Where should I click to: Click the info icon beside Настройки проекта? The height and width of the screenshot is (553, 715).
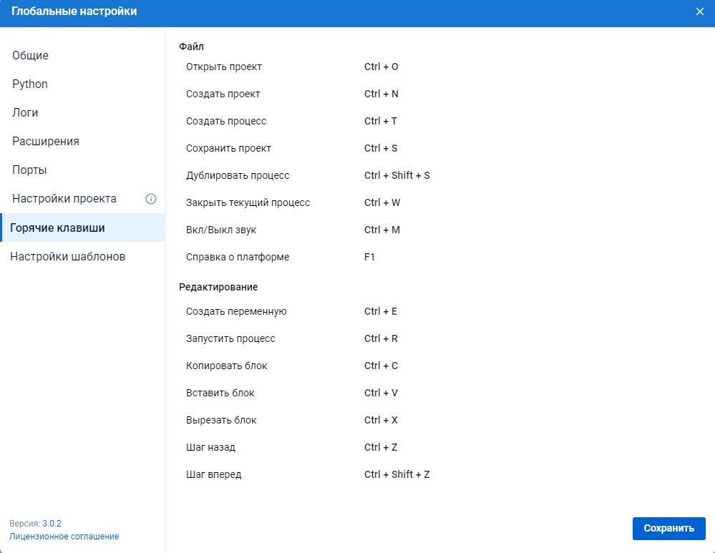[x=151, y=199]
